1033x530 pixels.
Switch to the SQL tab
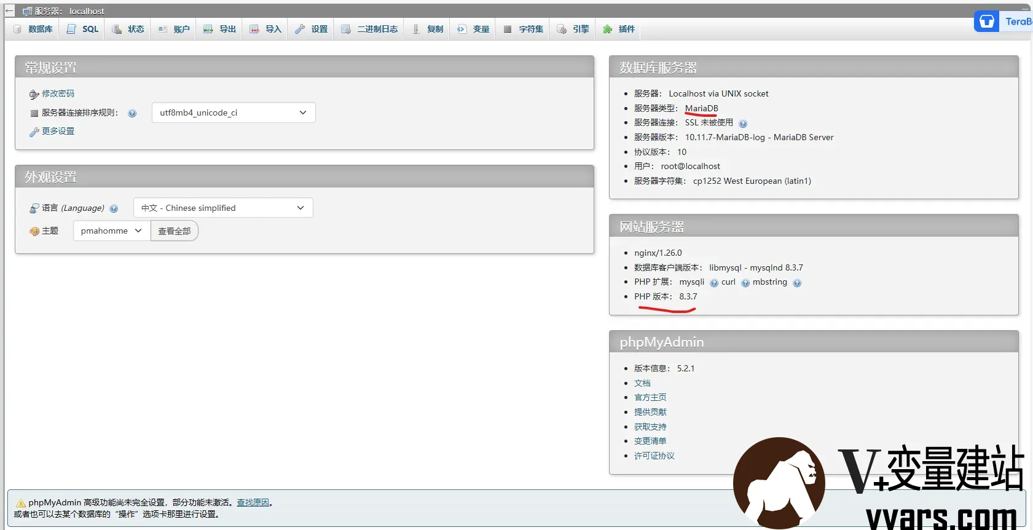click(83, 29)
